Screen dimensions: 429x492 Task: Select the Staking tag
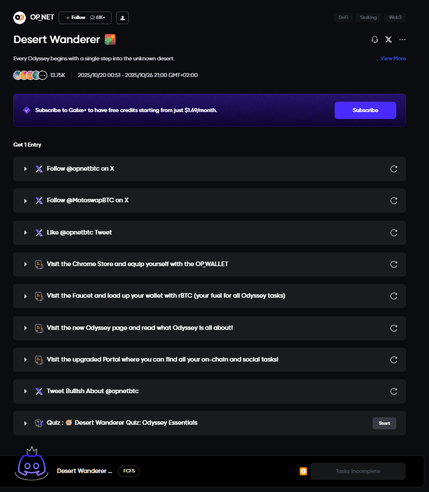368,18
